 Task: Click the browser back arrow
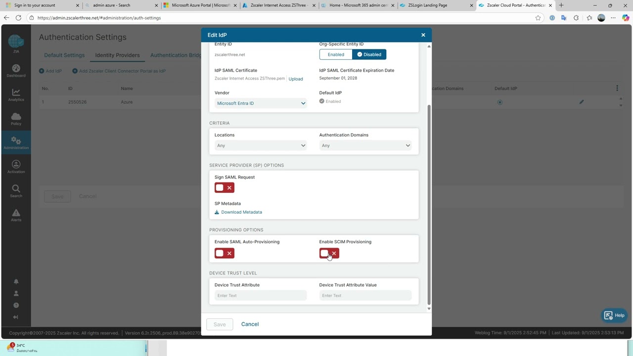click(6, 18)
